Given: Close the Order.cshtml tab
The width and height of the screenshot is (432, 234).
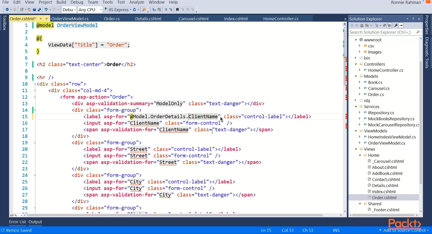Looking at the screenshot, I should point(46,19).
